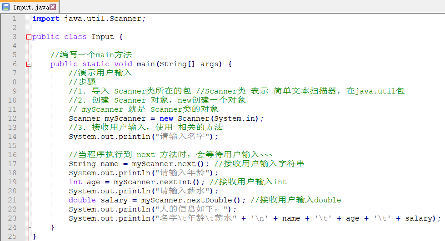The image size is (445, 241).
Task: Collapse the public class Input block
Action: pos(29,37)
